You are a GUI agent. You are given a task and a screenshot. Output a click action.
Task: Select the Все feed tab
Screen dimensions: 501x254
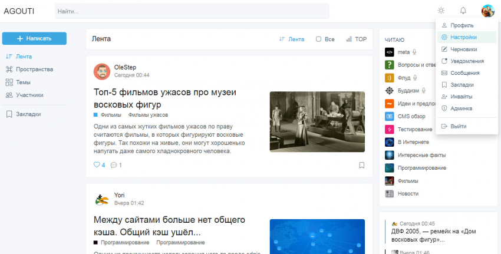[325, 39]
